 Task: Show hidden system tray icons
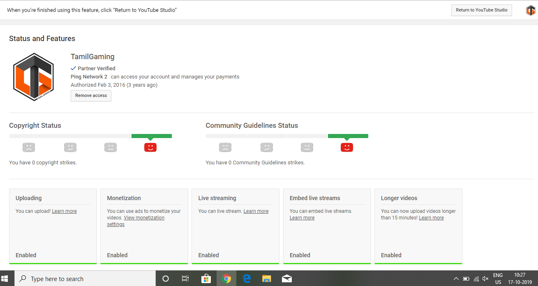(x=456, y=279)
